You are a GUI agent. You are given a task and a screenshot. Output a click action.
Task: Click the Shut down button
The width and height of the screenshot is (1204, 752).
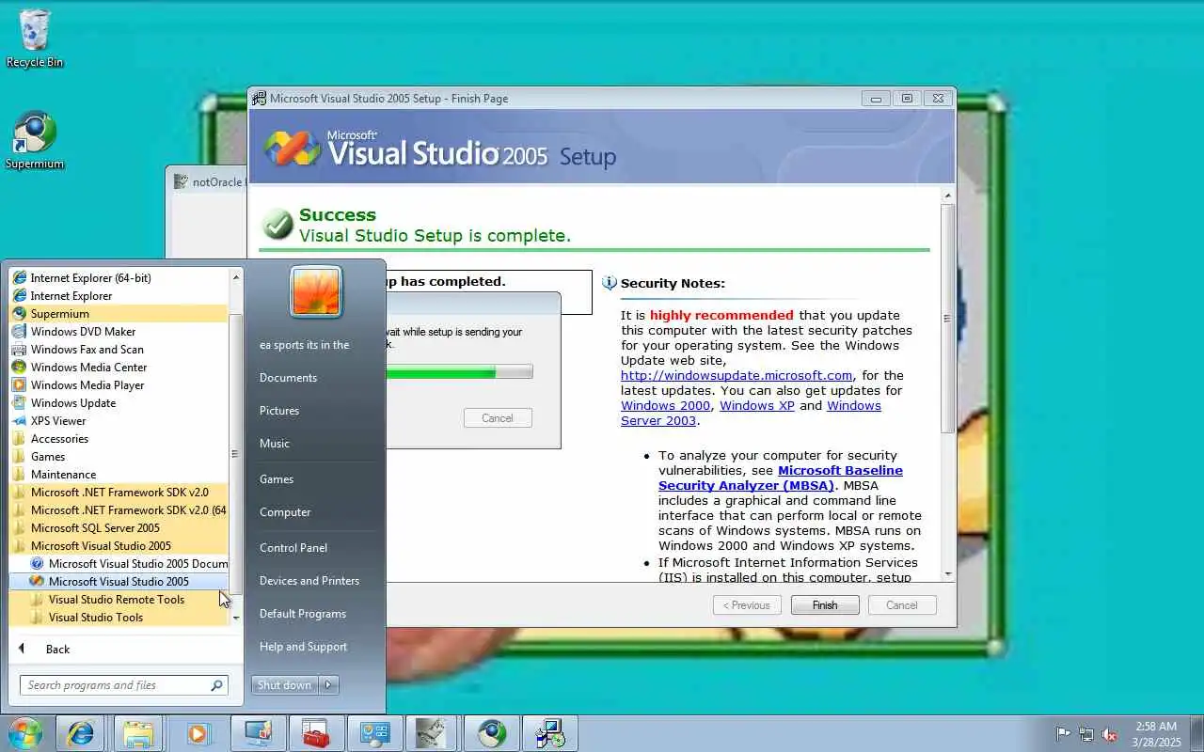pyautogui.click(x=285, y=685)
